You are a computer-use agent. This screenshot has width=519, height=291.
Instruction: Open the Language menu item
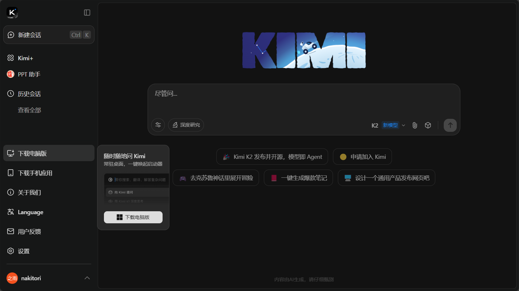click(49, 212)
